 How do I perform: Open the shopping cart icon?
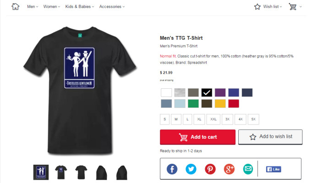click(292, 6)
